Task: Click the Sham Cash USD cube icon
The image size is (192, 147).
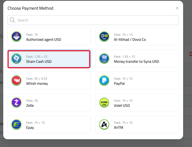Action: tap(16, 58)
